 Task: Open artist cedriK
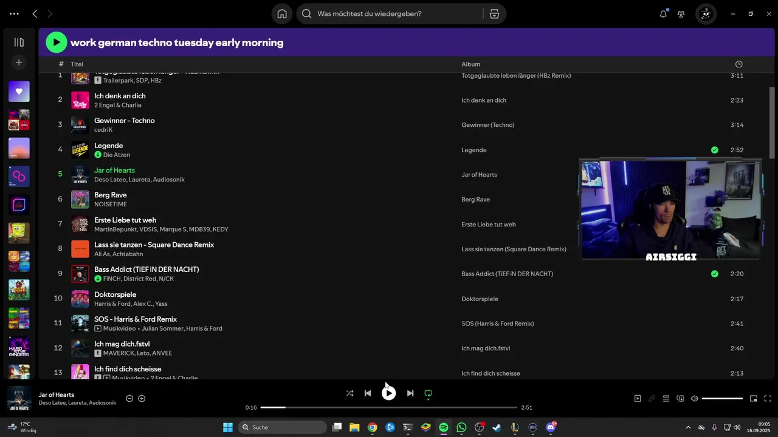tap(103, 130)
